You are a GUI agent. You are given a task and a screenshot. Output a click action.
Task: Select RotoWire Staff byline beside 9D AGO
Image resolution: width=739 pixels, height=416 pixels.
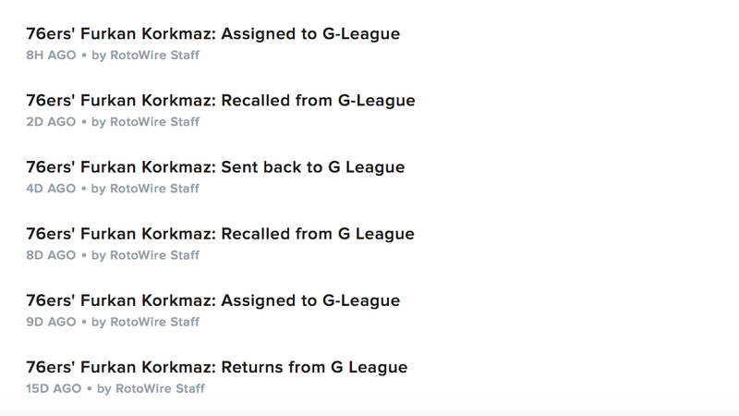tap(154, 322)
